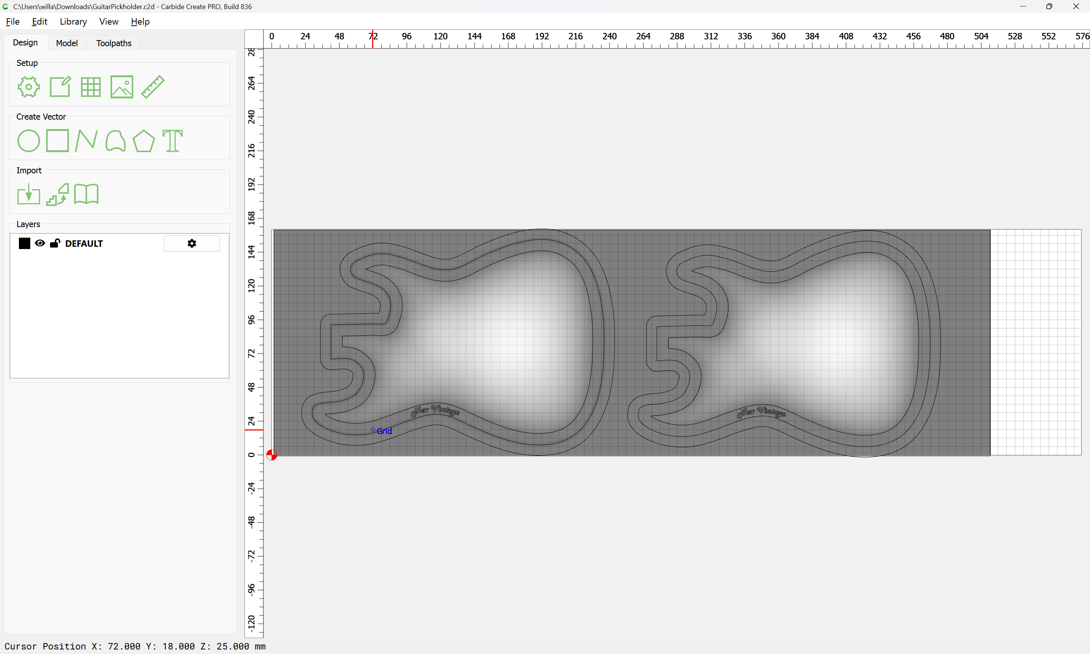Click the DEFAULT layer black color swatch

point(25,243)
